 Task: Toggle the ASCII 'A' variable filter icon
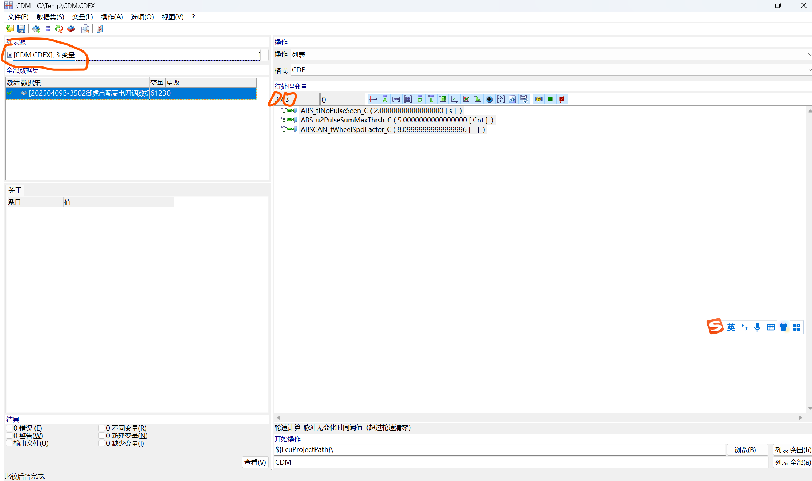(x=385, y=99)
